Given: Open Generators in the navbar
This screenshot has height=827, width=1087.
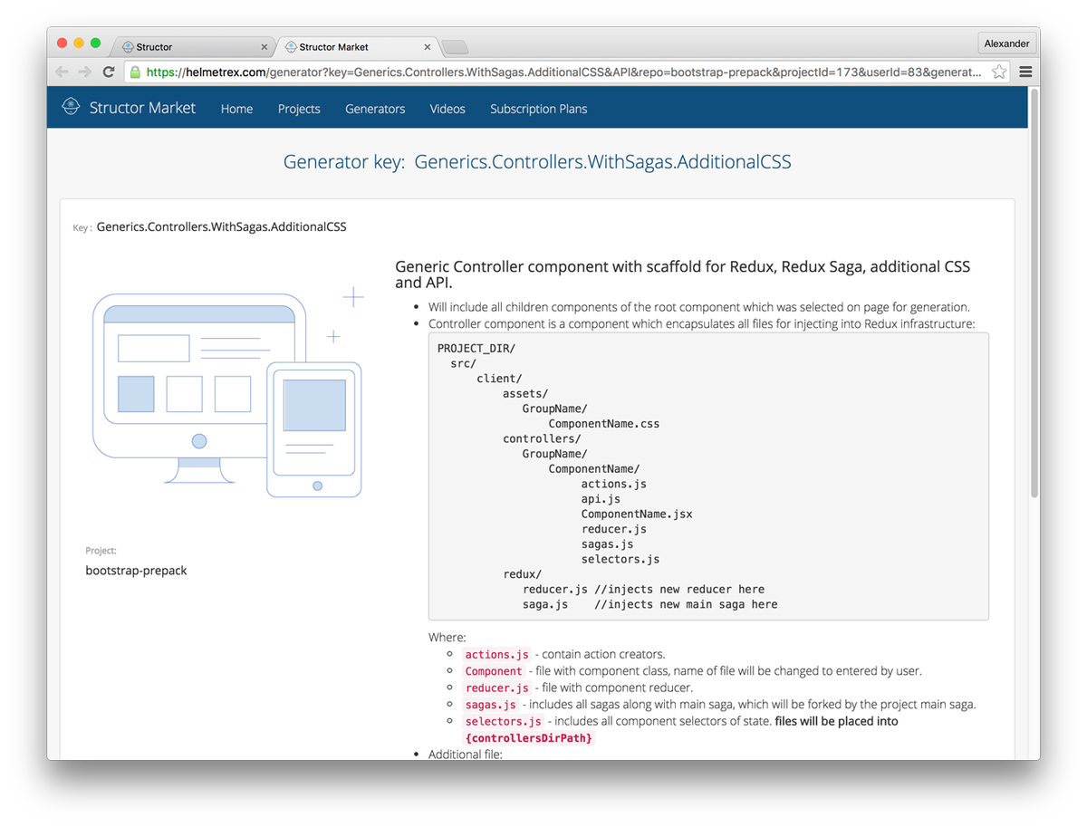Looking at the screenshot, I should click(x=375, y=109).
